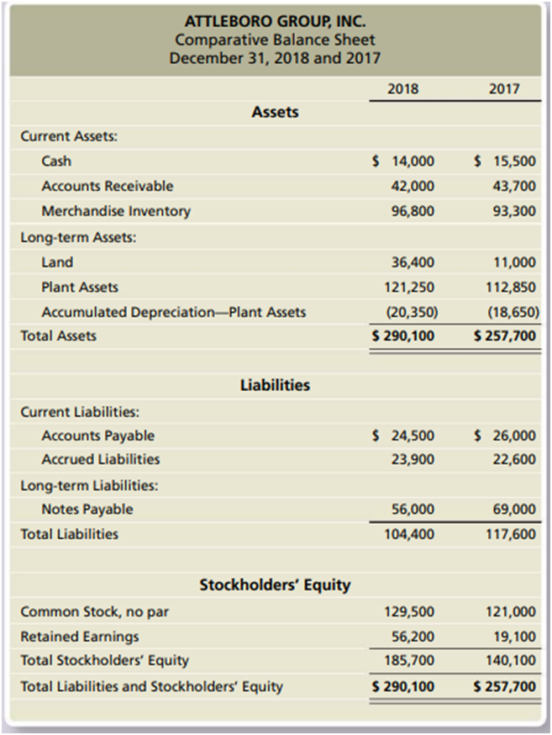Click the Attleboro Group, Inc. title
This screenshot has width=552, height=735.
tap(275, 21)
